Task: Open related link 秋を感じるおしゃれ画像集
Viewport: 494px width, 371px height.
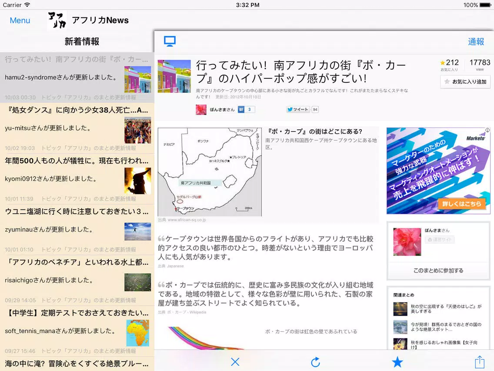Action: 444,344
